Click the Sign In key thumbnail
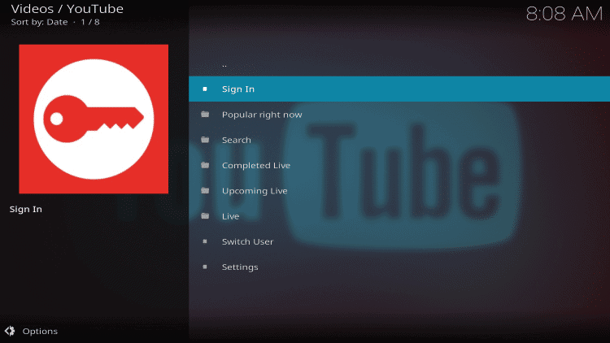 [94, 119]
